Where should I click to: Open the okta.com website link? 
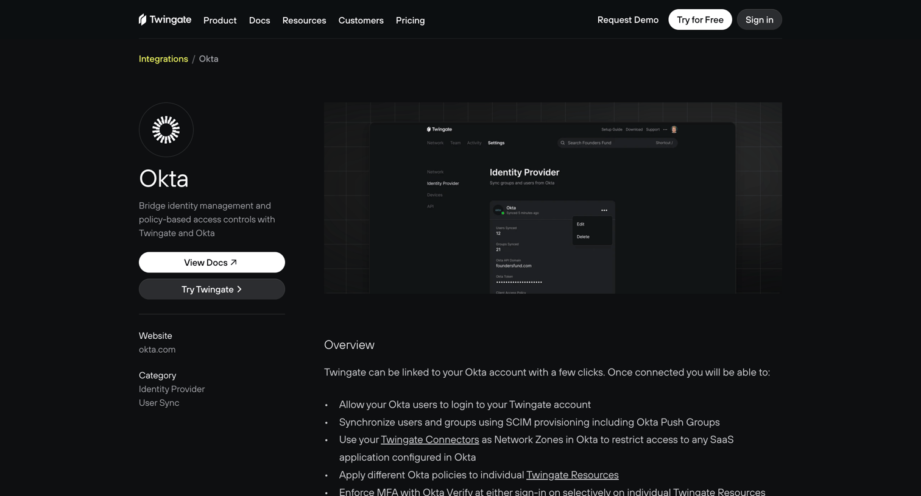157,349
